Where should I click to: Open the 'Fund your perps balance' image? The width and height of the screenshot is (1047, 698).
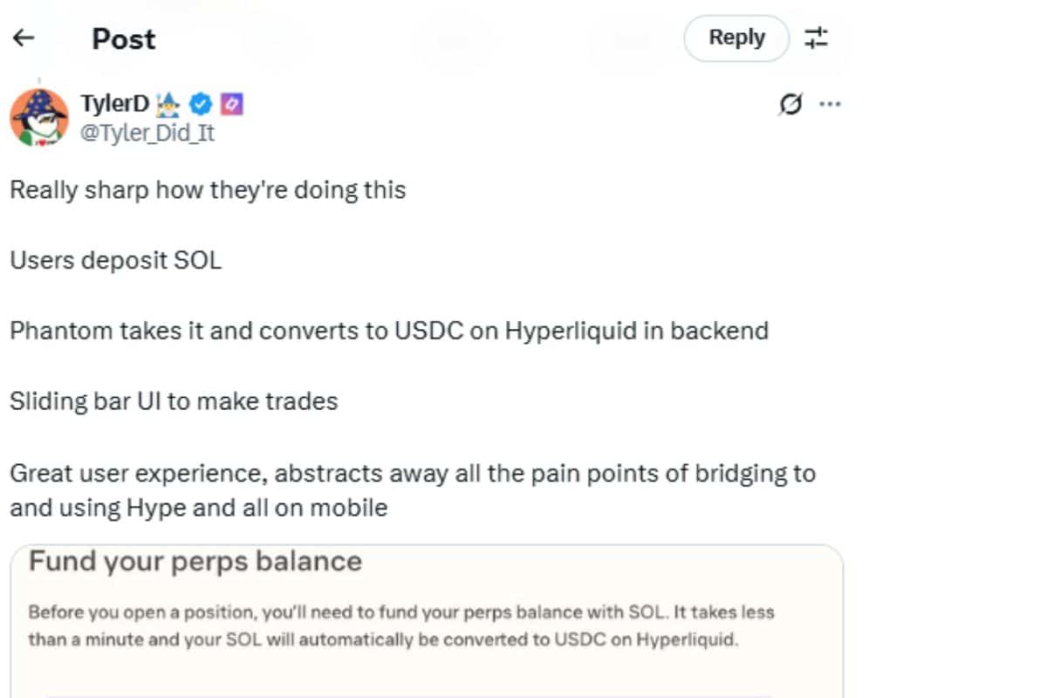click(x=427, y=621)
